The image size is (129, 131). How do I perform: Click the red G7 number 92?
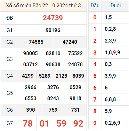tap(78, 123)
